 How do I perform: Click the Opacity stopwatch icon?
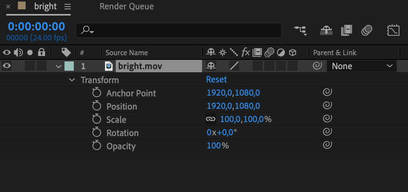(x=96, y=146)
